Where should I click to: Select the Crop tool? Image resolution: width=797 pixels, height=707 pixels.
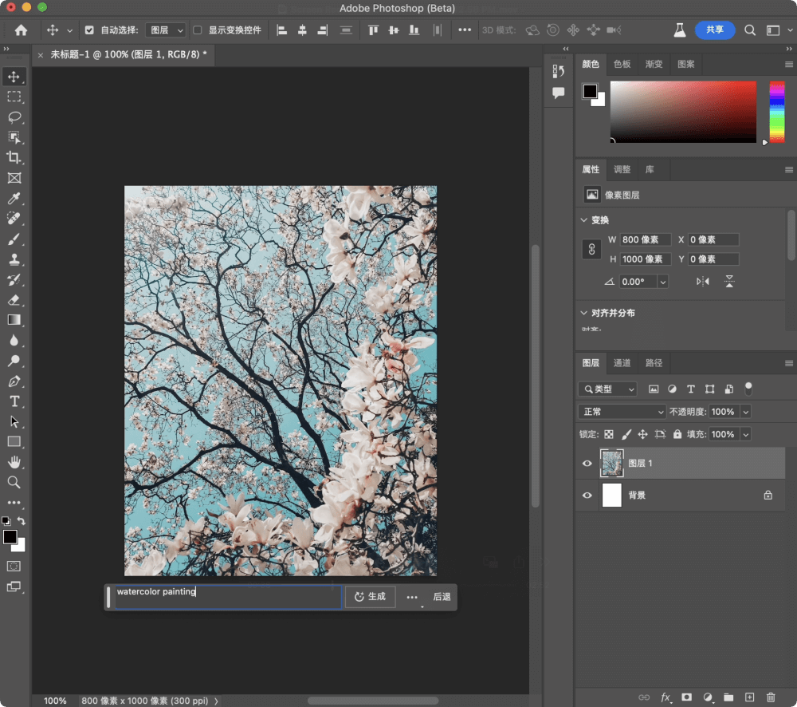(x=14, y=158)
